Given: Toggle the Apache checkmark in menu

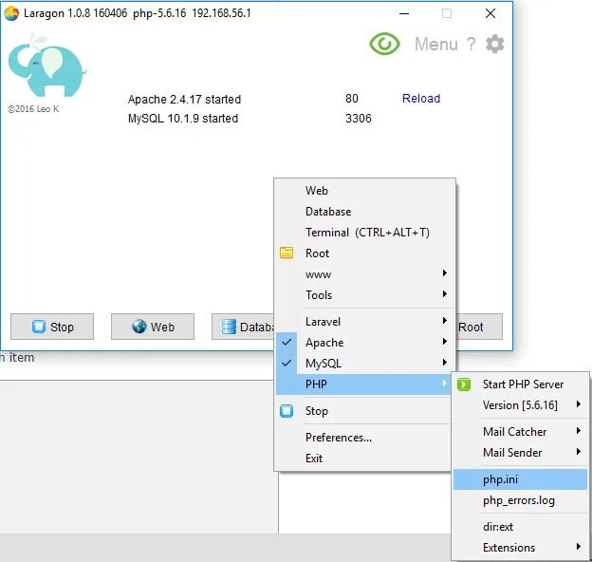Looking at the screenshot, I should click(x=287, y=342).
